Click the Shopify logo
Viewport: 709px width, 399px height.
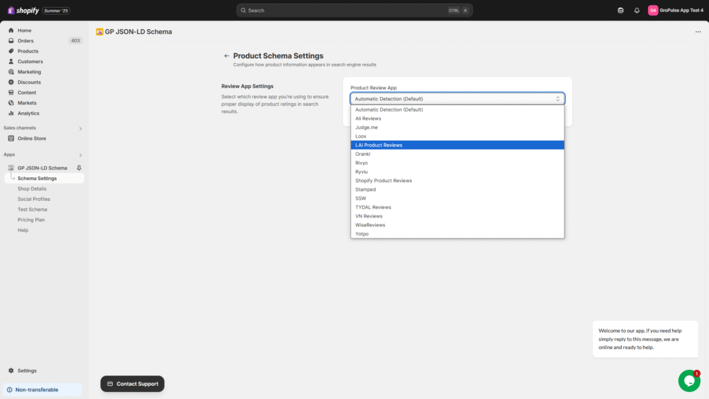pyautogui.click(x=23, y=10)
